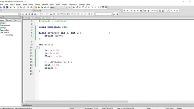Viewport: 194px width, 109px height.
Task: Start debugging with the red arrow icon
Action: [x=74, y=7]
